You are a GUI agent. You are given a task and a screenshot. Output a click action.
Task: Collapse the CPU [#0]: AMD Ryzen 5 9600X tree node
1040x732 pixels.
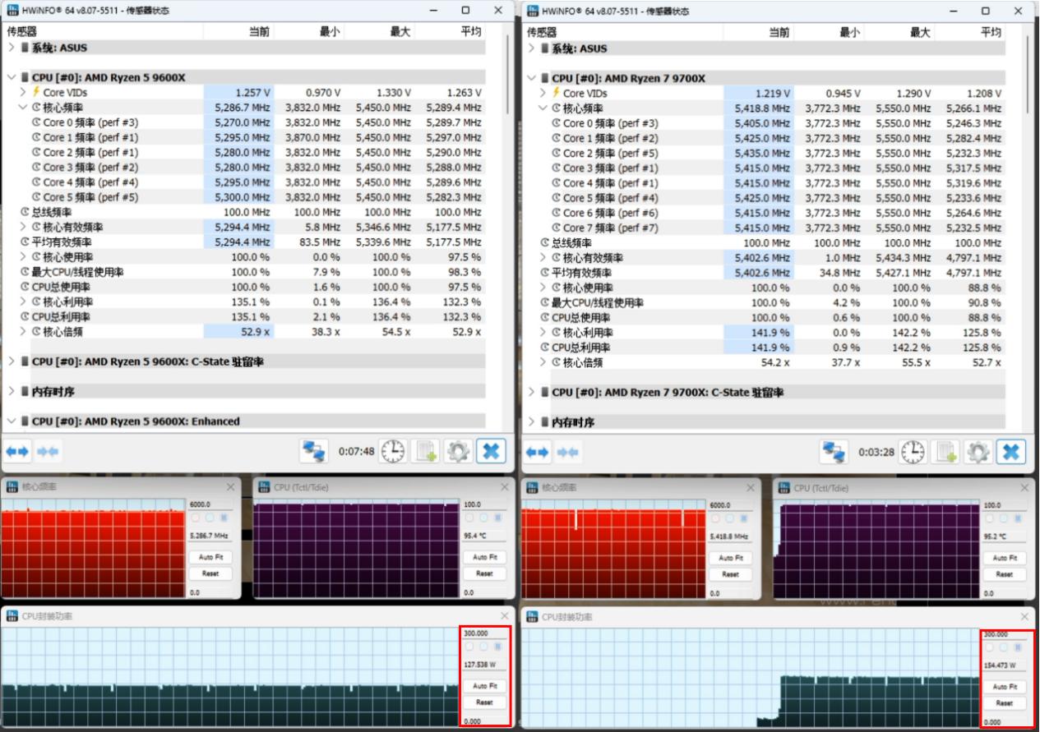(11, 78)
